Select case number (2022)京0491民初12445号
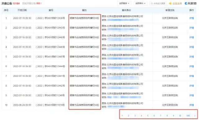The image size is (199, 120). tap(50, 57)
